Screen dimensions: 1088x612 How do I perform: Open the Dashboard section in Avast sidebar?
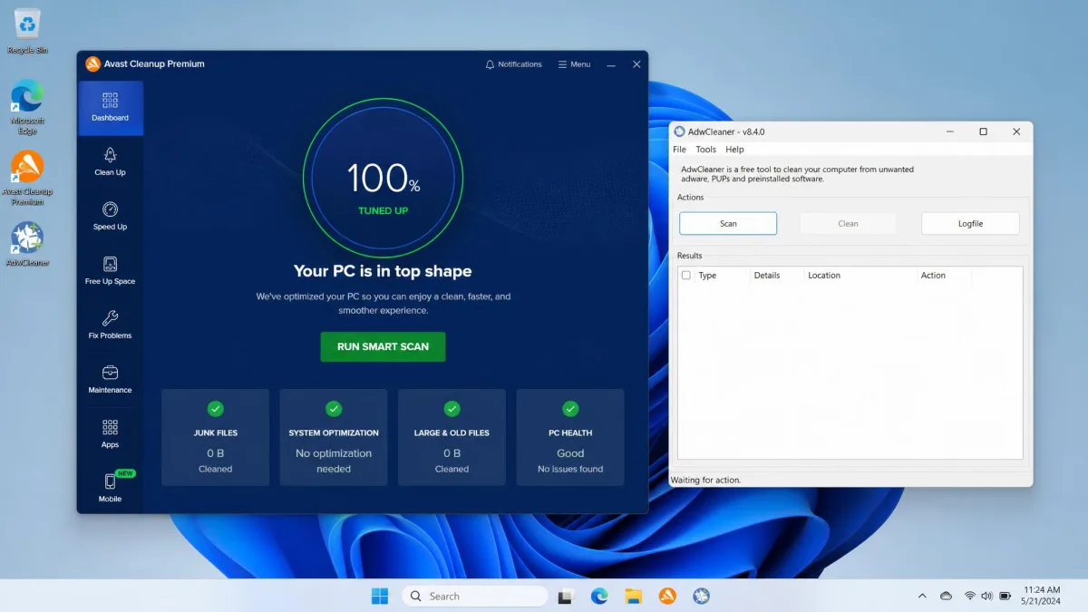111,108
